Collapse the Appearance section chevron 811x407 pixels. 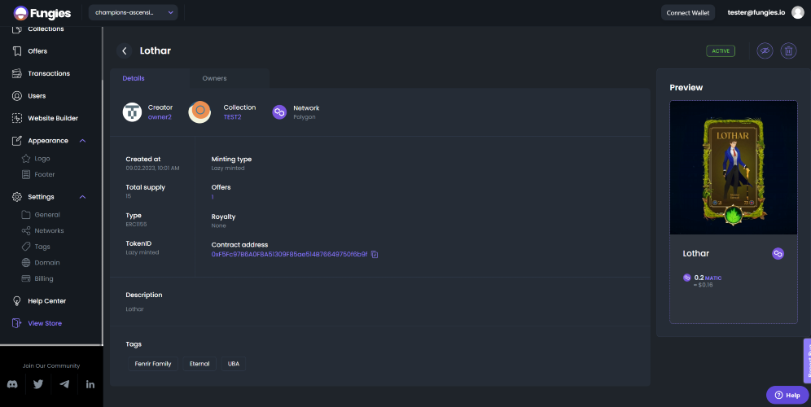pos(82,141)
